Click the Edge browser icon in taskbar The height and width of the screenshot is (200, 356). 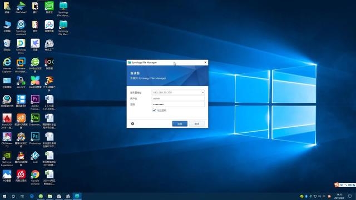pos(32,196)
